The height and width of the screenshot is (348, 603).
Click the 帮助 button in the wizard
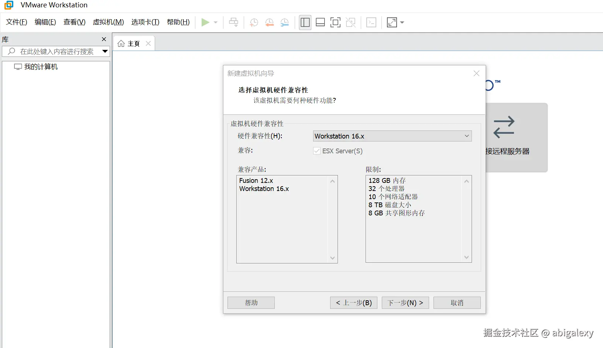coord(251,303)
